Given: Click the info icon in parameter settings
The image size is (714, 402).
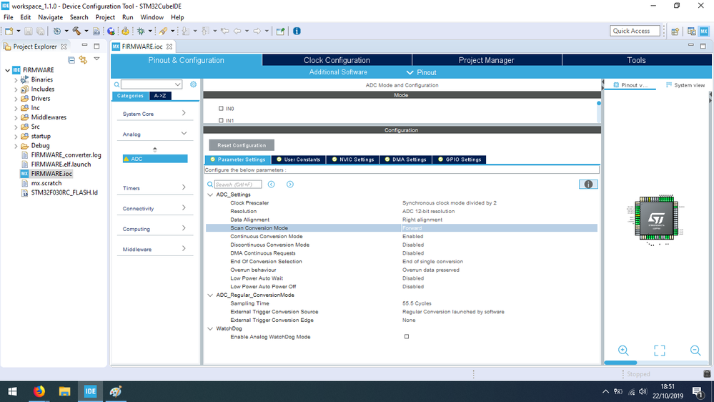Looking at the screenshot, I should pyautogui.click(x=588, y=184).
